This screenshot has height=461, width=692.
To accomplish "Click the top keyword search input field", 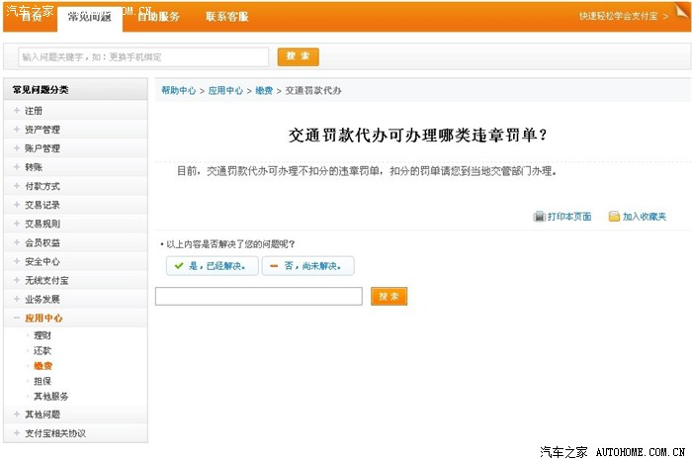I will pos(143,57).
